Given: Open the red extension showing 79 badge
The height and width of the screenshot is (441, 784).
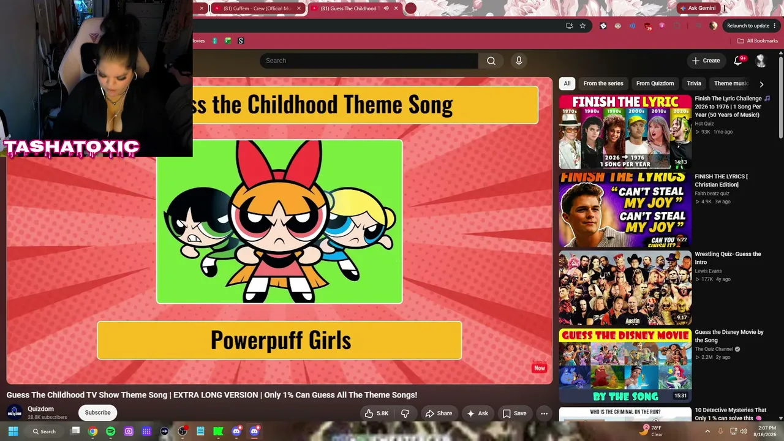Looking at the screenshot, I should point(648,26).
